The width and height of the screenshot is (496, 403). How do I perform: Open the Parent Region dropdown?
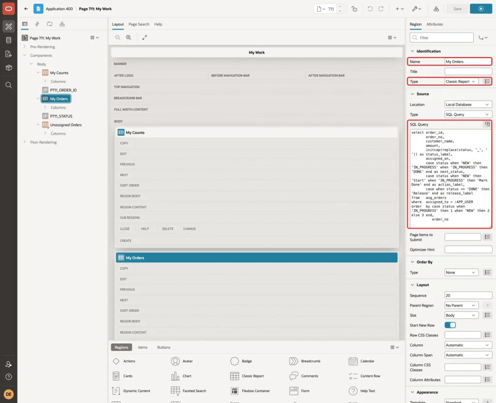461,305
